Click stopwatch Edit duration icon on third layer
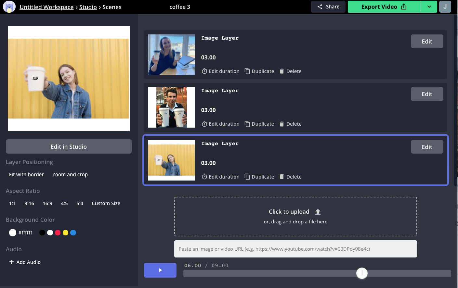The height and width of the screenshot is (288, 458). coord(204,177)
